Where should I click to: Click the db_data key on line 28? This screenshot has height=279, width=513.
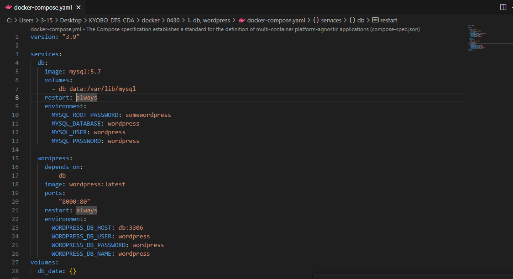click(50, 271)
